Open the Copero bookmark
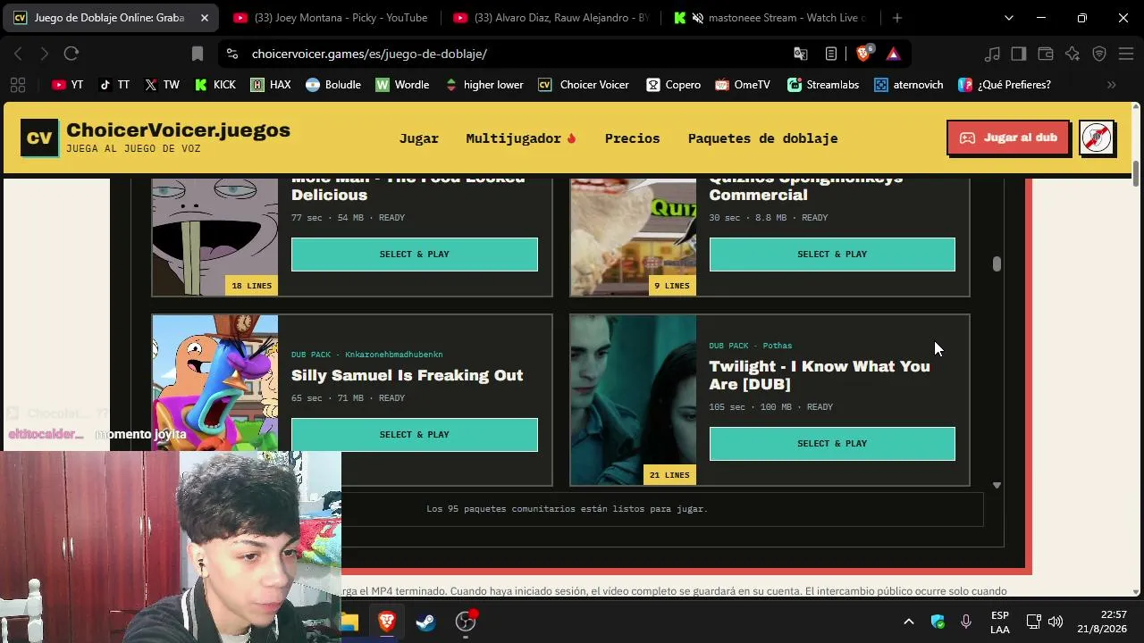This screenshot has width=1144, height=643. tap(674, 85)
